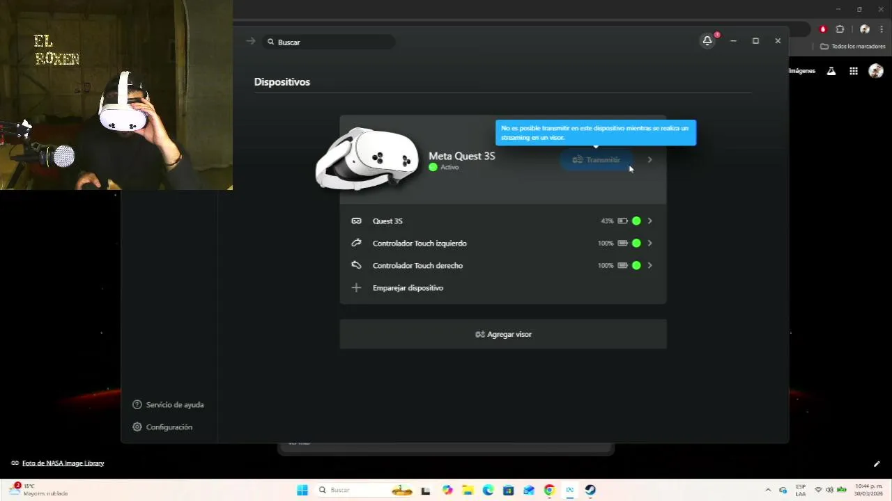Expand Meta Quest 3S device chevron
This screenshot has width=892, height=501.
pos(649,160)
